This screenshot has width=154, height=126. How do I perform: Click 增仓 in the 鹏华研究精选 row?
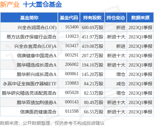(x=121, y=93)
